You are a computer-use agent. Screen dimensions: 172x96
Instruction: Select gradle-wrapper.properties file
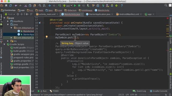click(22, 54)
